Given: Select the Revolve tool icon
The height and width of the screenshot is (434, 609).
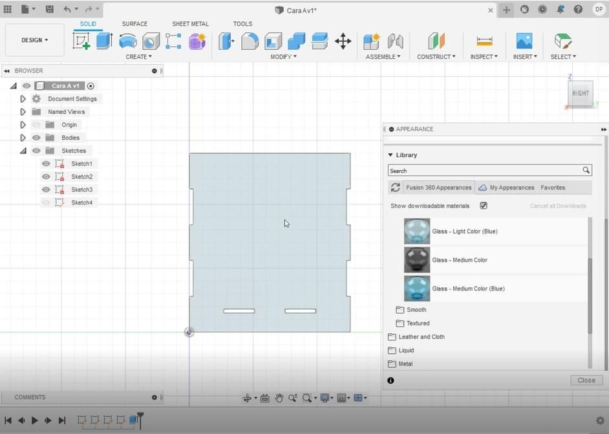Looking at the screenshot, I should pos(128,41).
